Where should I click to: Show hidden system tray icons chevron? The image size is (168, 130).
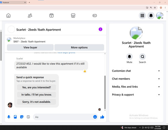coord(140,128)
